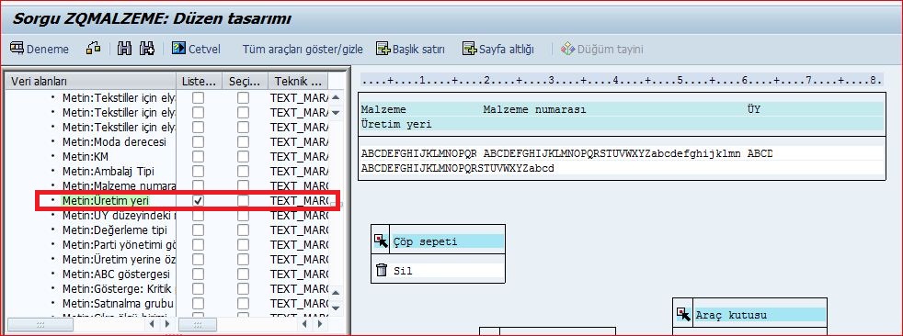Select the Metin:Moda derecesi row
The width and height of the screenshot is (903, 336).
click(114, 141)
